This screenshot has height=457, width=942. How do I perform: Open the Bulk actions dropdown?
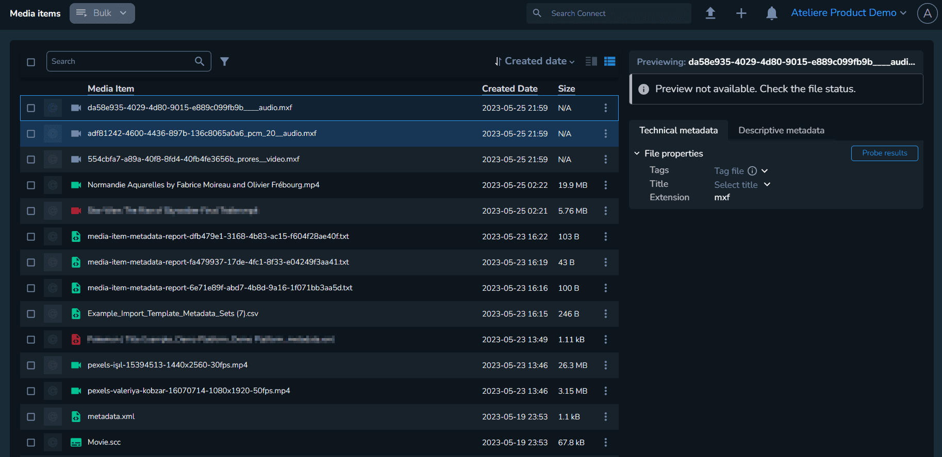click(102, 13)
